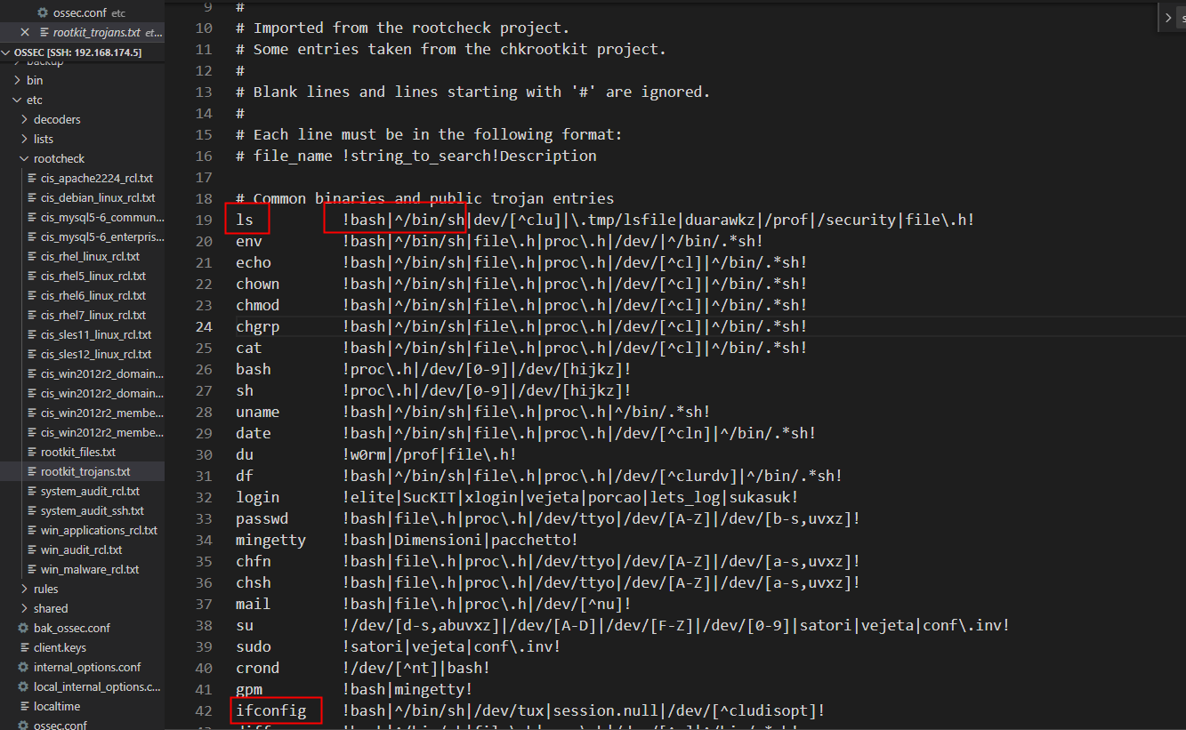Click the 'crond' entry in the editor

pyautogui.click(x=258, y=668)
